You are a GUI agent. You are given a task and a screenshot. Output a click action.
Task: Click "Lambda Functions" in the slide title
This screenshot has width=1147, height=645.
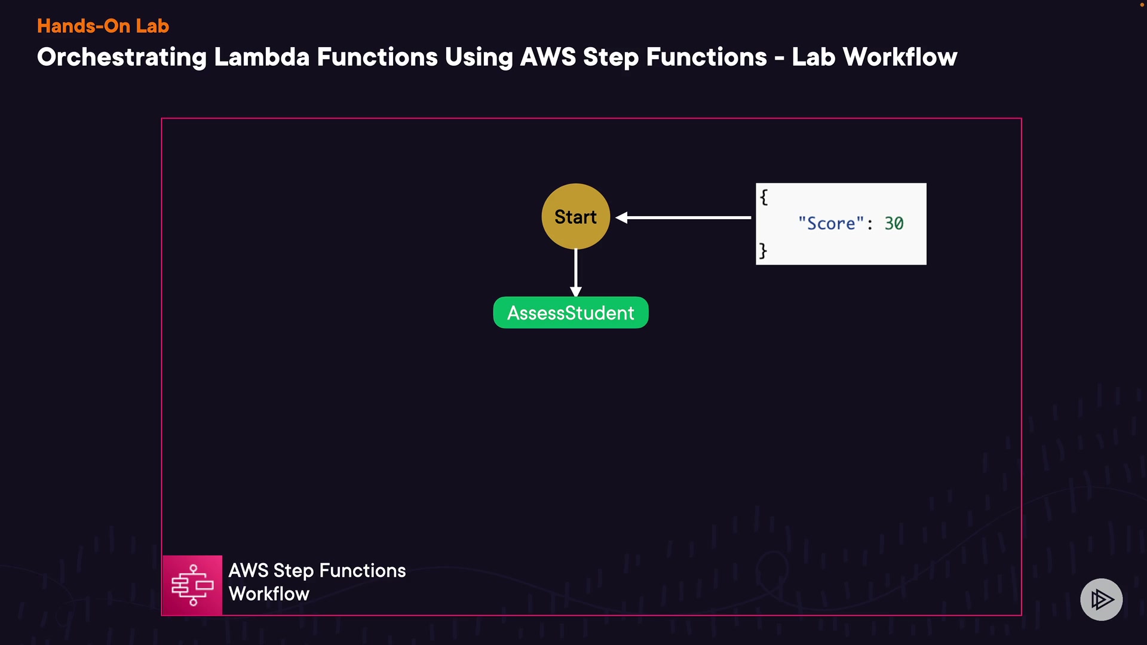pos(326,57)
